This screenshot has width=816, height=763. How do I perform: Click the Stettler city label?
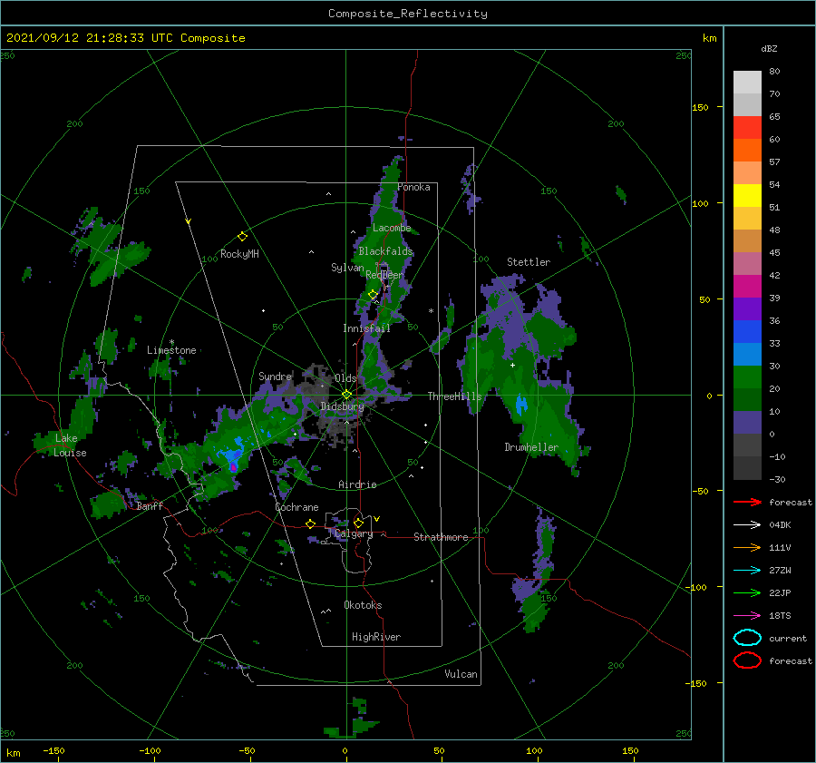pyautogui.click(x=529, y=262)
